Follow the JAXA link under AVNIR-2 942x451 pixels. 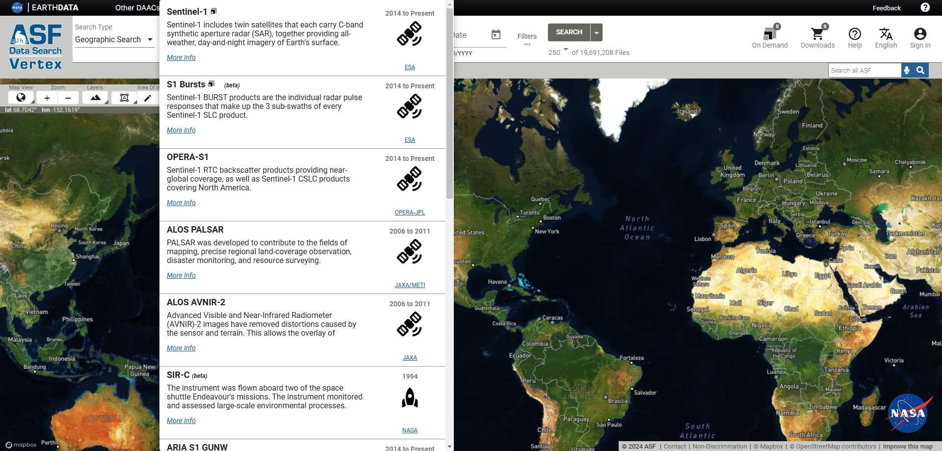point(410,358)
